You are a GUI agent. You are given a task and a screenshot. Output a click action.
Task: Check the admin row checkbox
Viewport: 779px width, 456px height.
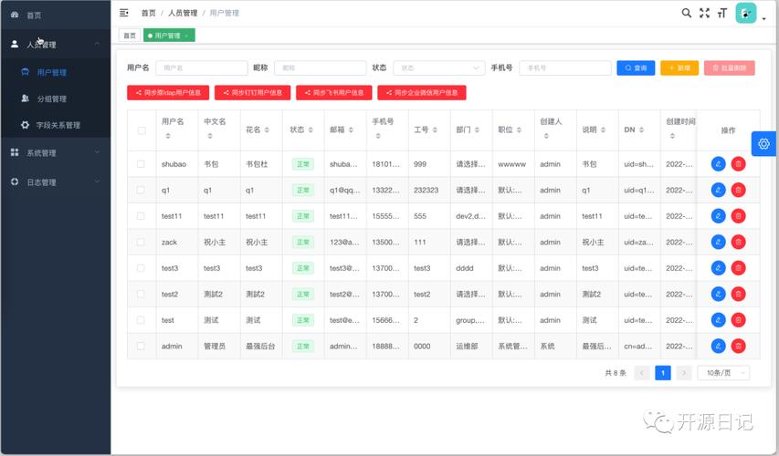[x=141, y=347]
